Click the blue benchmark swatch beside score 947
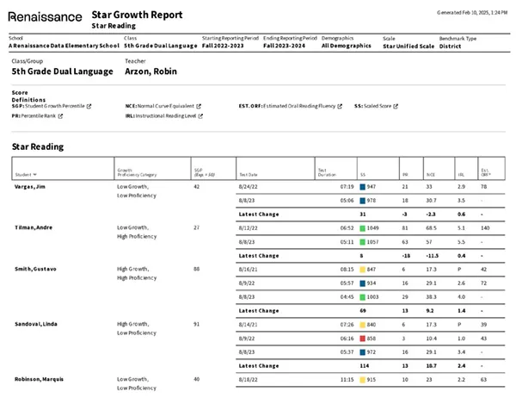Image resolution: width=516 pixels, height=398 pixels. [362, 187]
